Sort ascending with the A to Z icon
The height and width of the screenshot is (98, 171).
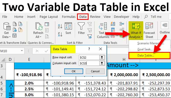(60, 26)
